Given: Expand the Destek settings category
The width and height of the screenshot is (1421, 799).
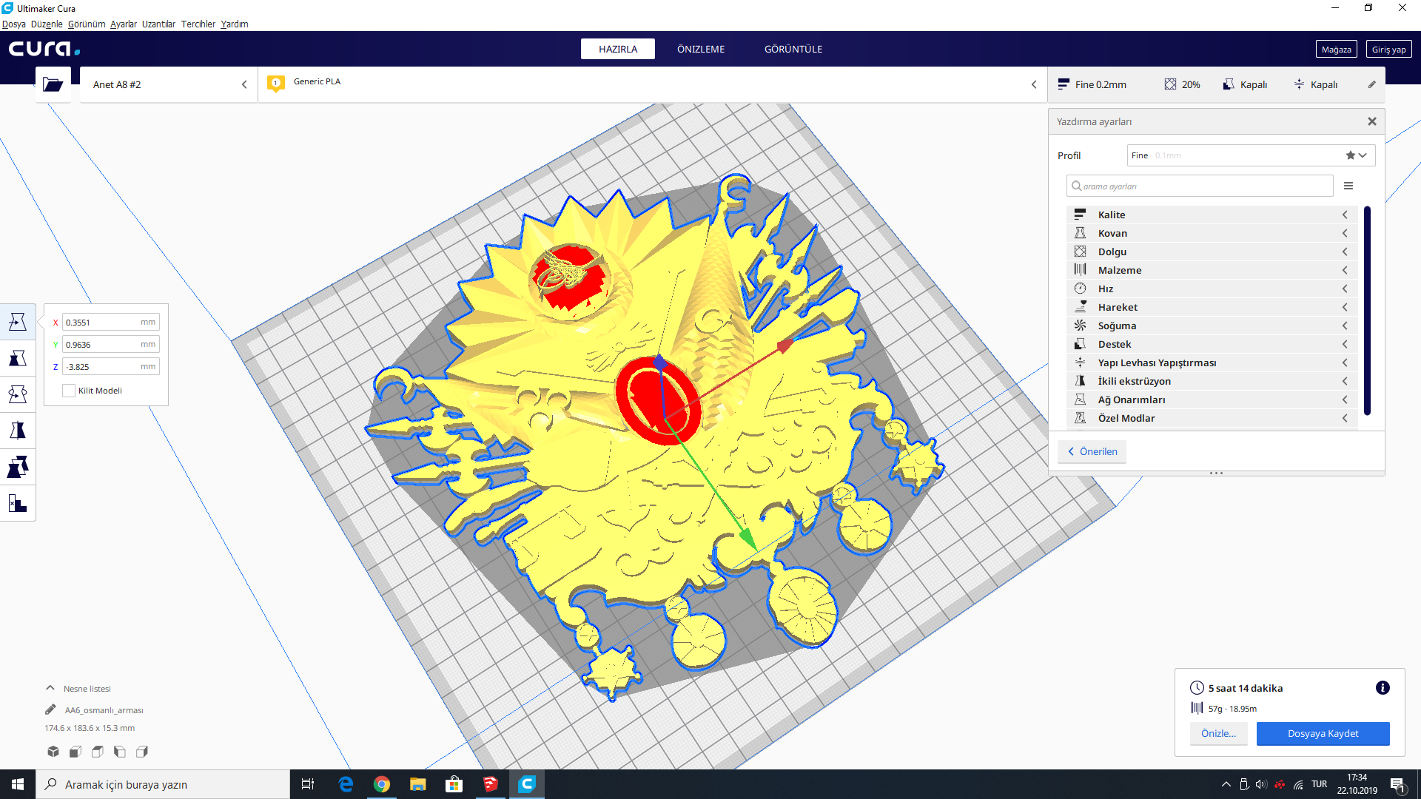Looking at the screenshot, I should (1212, 344).
